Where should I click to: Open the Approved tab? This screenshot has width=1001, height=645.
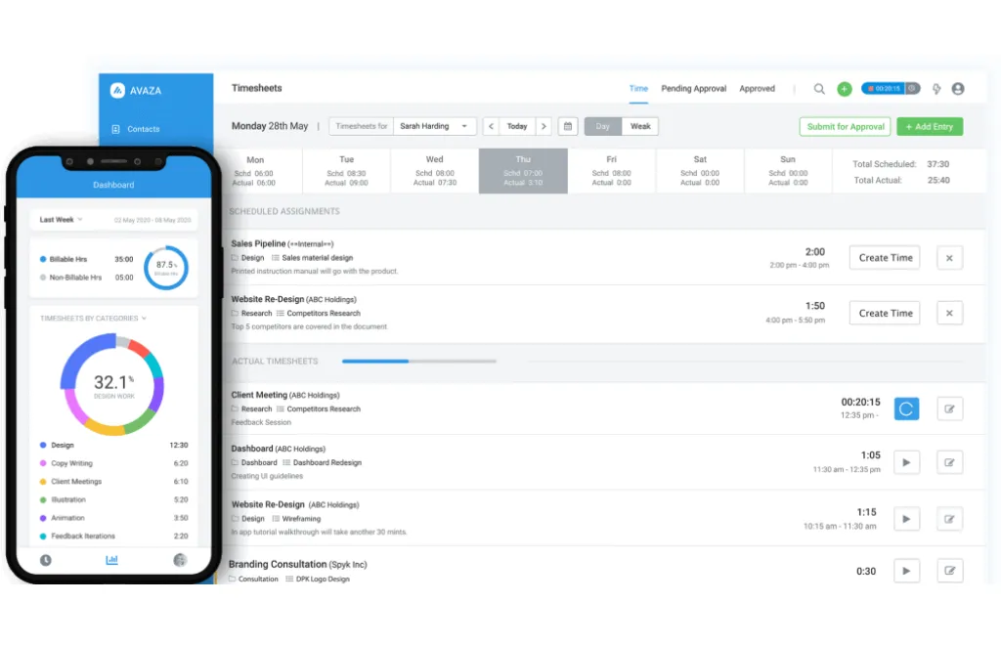[757, 89]
